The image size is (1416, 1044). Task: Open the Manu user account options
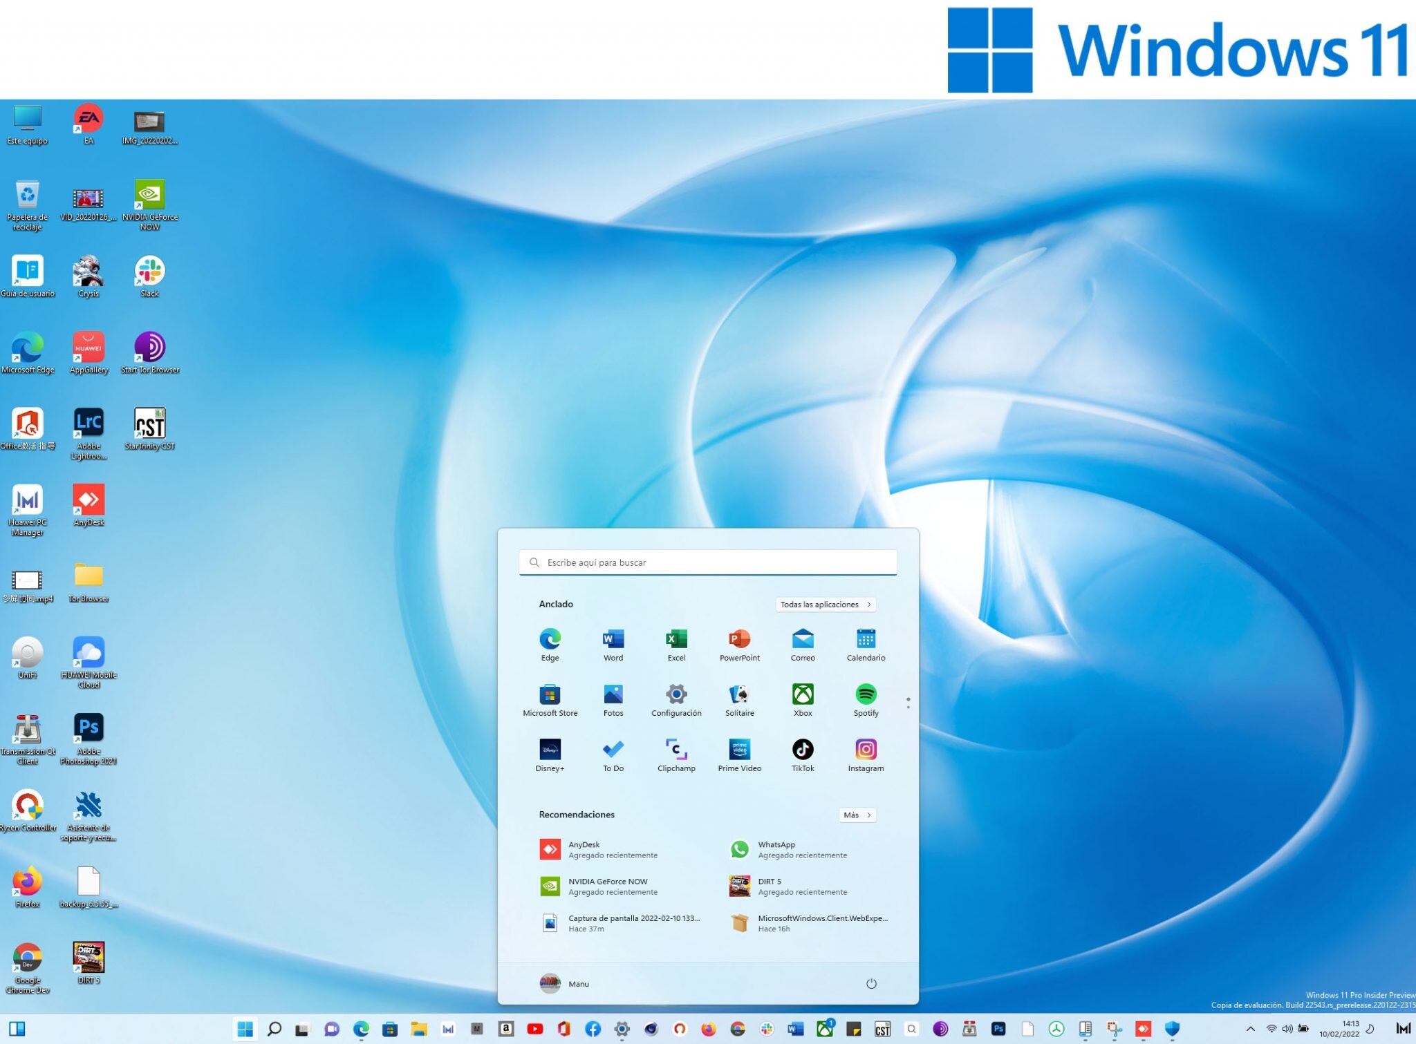pos(563,983)
